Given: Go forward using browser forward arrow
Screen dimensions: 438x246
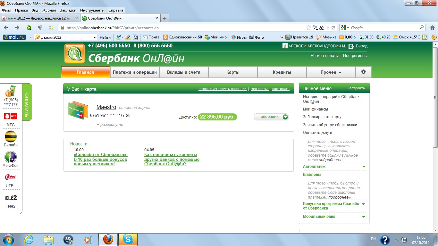Looking at the screenshot, I should [x=18, y=28].
